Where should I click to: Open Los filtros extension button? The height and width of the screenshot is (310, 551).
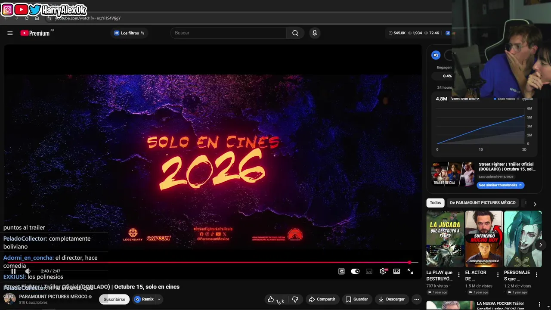[129, 33]
